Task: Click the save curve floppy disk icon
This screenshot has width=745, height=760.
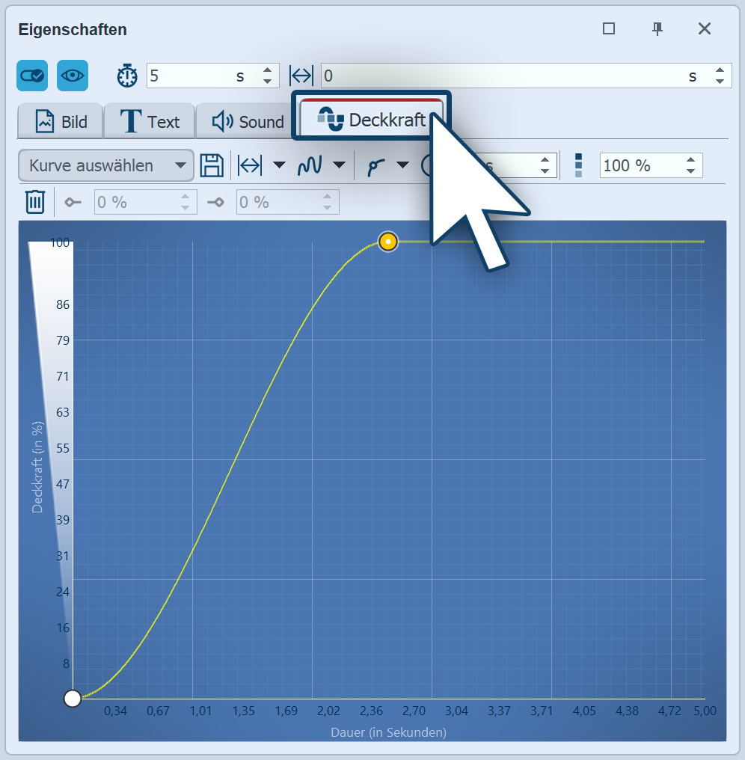Action: point(212,165)
